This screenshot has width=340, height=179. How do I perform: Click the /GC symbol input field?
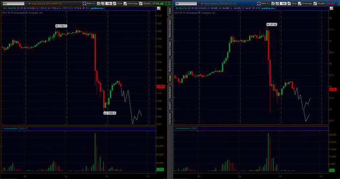click(x=13, y=3)
